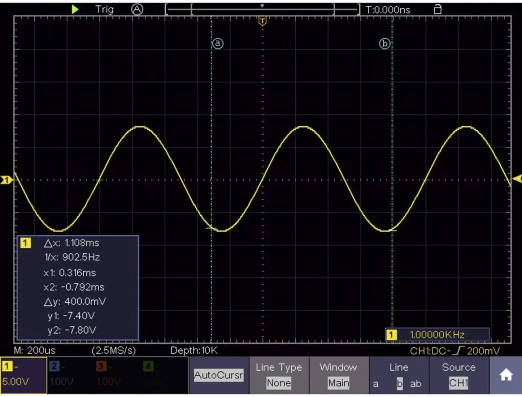Open the Source CH1 menu
Image resolution: width=522 pixels, height=397 pixels.
(x=458, y=375)
